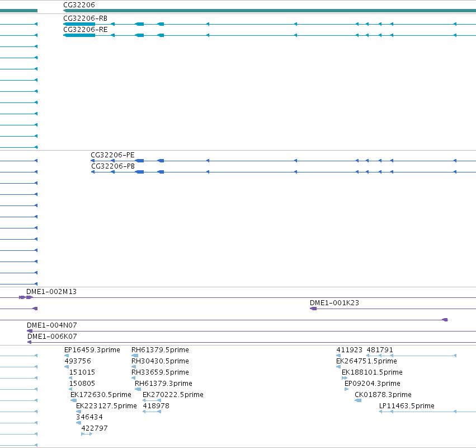Click BAC clone DME1-002M13 label
Image resolution: width=476 pixels, height=448 pixels.
click(51, 292)
